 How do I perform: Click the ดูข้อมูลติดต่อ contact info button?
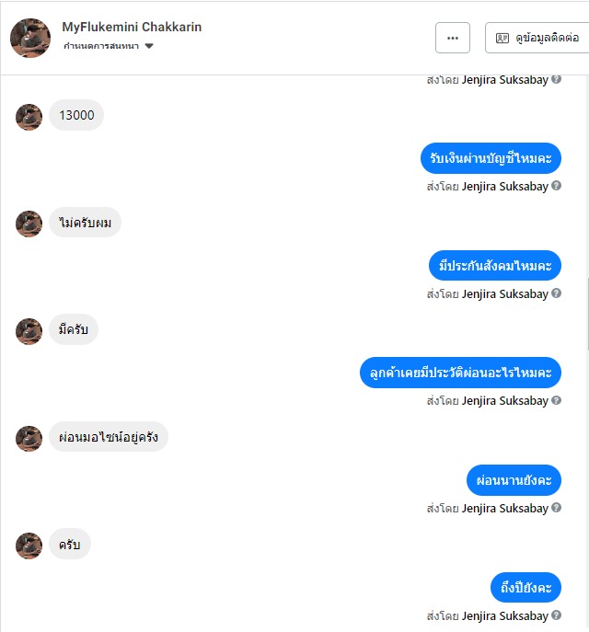537,38
